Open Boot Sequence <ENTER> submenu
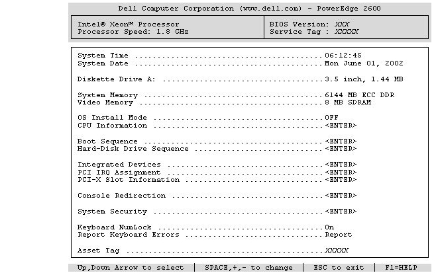Image resolution: width=436 pixels, height=275 pixels. pyautogui.click(x=341, y=141)
